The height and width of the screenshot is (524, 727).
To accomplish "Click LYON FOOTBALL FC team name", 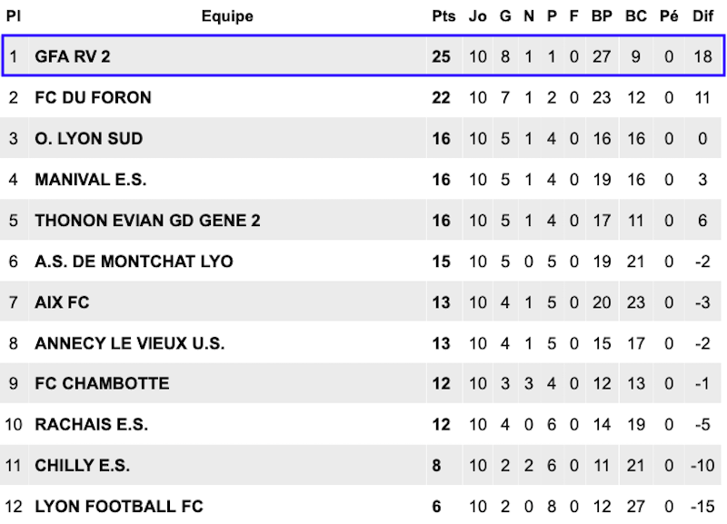I will point(119,507).
